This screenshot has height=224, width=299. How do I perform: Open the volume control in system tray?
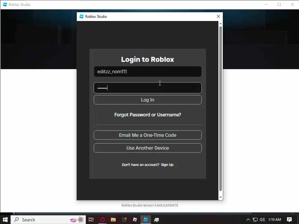tap(262, 220)
